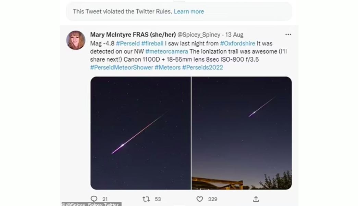The width and height of the screenshot is (358, 206).
Task: Open the three-dot more options menu
Action: [288, 35]
